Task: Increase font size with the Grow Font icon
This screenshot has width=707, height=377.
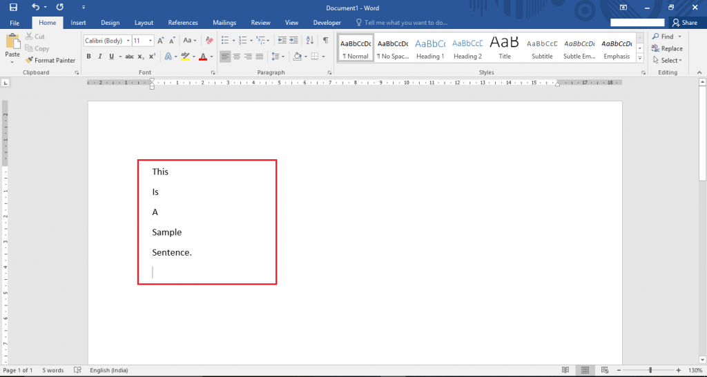Action: (160, 41)
